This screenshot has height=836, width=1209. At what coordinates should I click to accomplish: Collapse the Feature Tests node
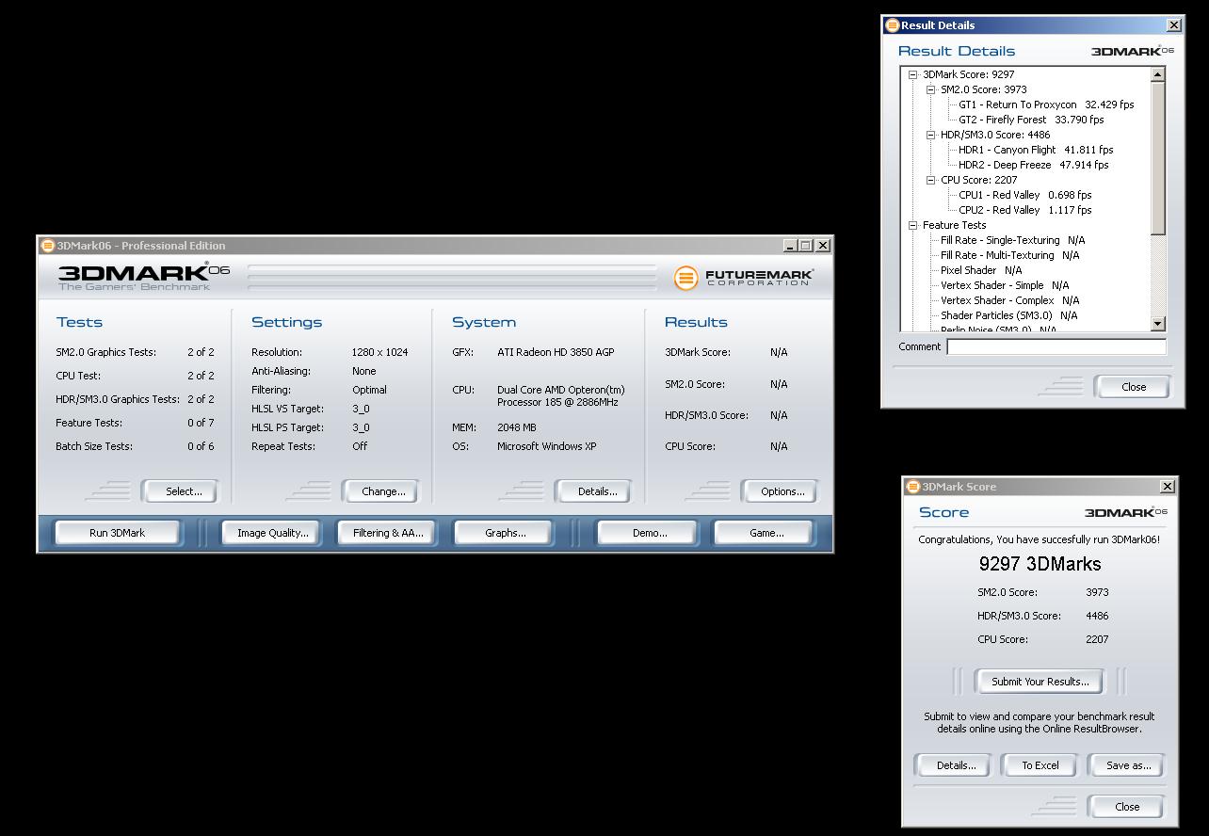[x=913, y=225]
